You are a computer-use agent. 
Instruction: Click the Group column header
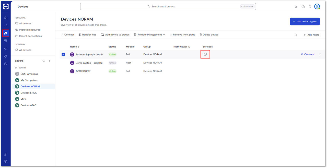[x=147, y=47]
